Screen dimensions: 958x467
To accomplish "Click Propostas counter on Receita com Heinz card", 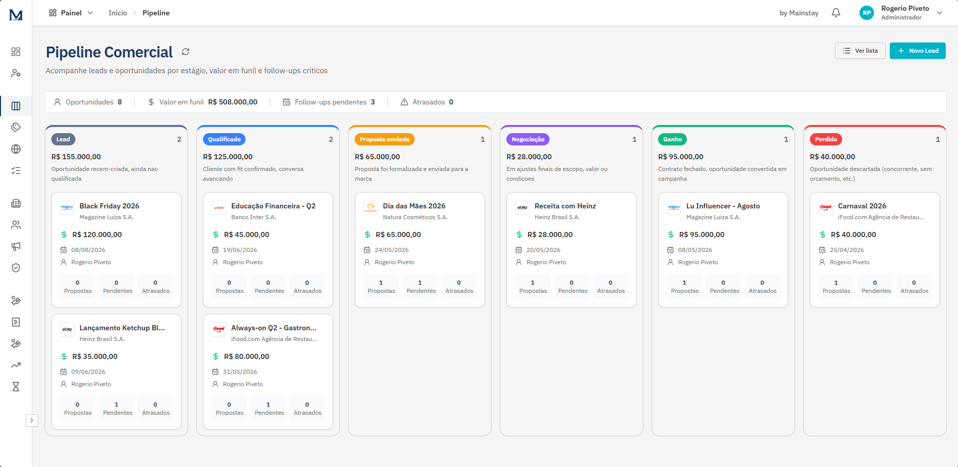I will pos(533,287).
